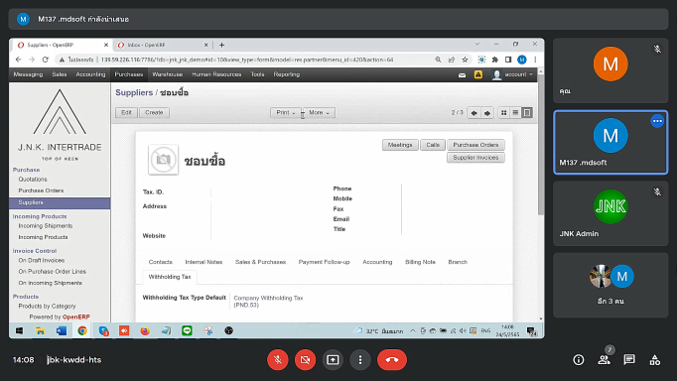Bookmark this page with the star icon
Image resolution: width=677 pixels, height=381 pixels.
click(465, 60)
